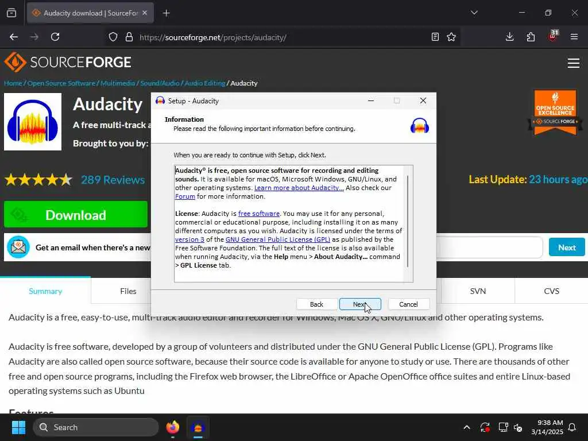Click the network display tray icon

pos(503,427)
